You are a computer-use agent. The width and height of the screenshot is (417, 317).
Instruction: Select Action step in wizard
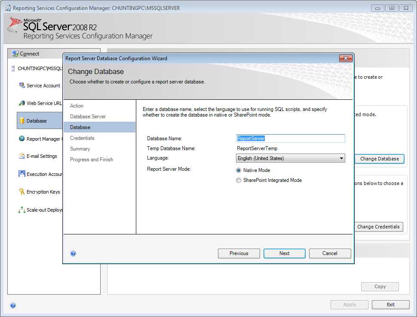point(77,106)
